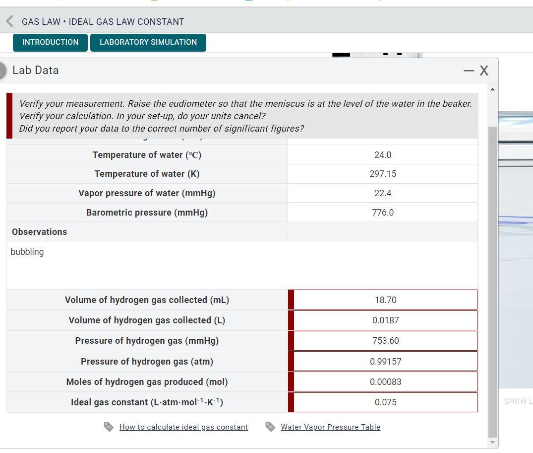Click the back arrow beside GAS LAW title
This screenshot has height=453, width=533.
(9, 21)
